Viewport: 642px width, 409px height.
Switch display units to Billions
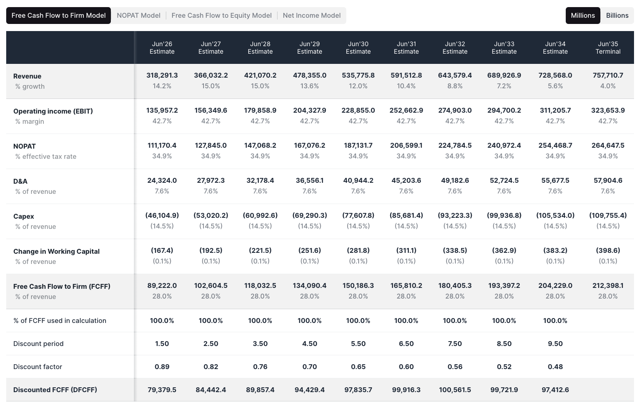[617, 15]
